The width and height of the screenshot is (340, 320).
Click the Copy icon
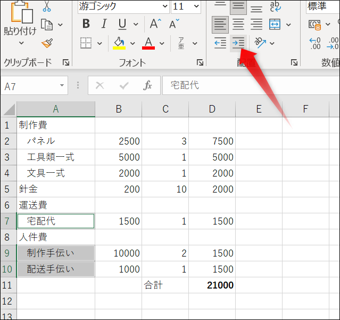pyautogui.click(x=47, y=25)
